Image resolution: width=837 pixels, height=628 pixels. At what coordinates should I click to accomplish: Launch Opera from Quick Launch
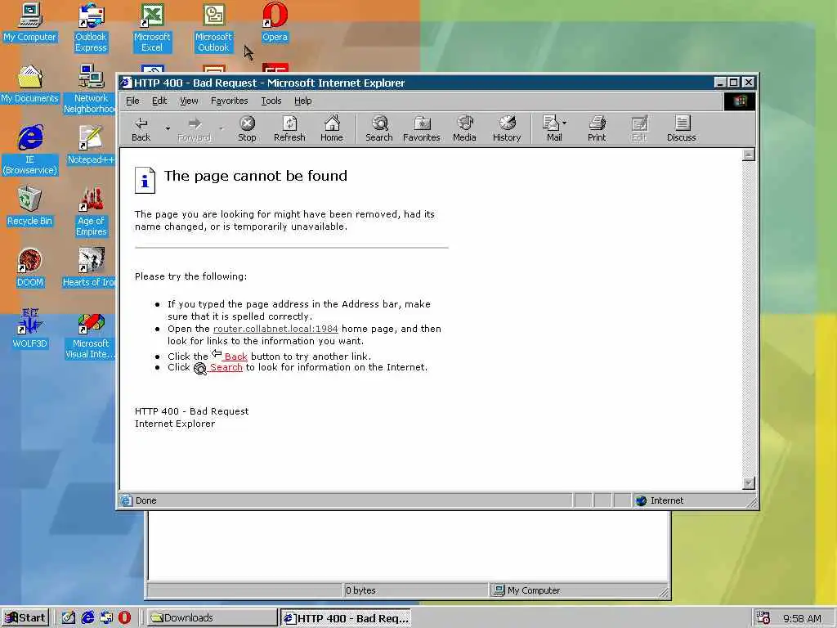[124, 618]
